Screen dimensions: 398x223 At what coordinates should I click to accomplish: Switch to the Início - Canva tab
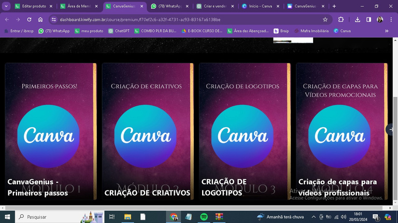point(261,6)
